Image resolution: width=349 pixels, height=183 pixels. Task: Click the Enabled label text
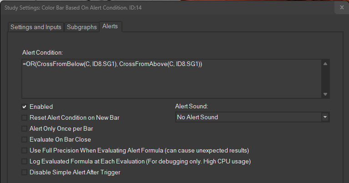[x=41, y=107]
